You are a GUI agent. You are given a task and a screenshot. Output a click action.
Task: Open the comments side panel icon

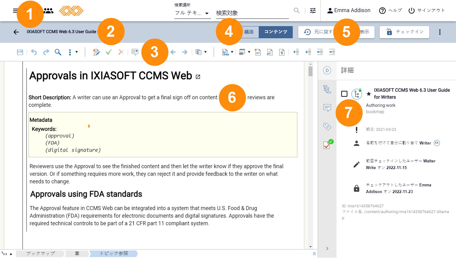[x=327, y=108]
